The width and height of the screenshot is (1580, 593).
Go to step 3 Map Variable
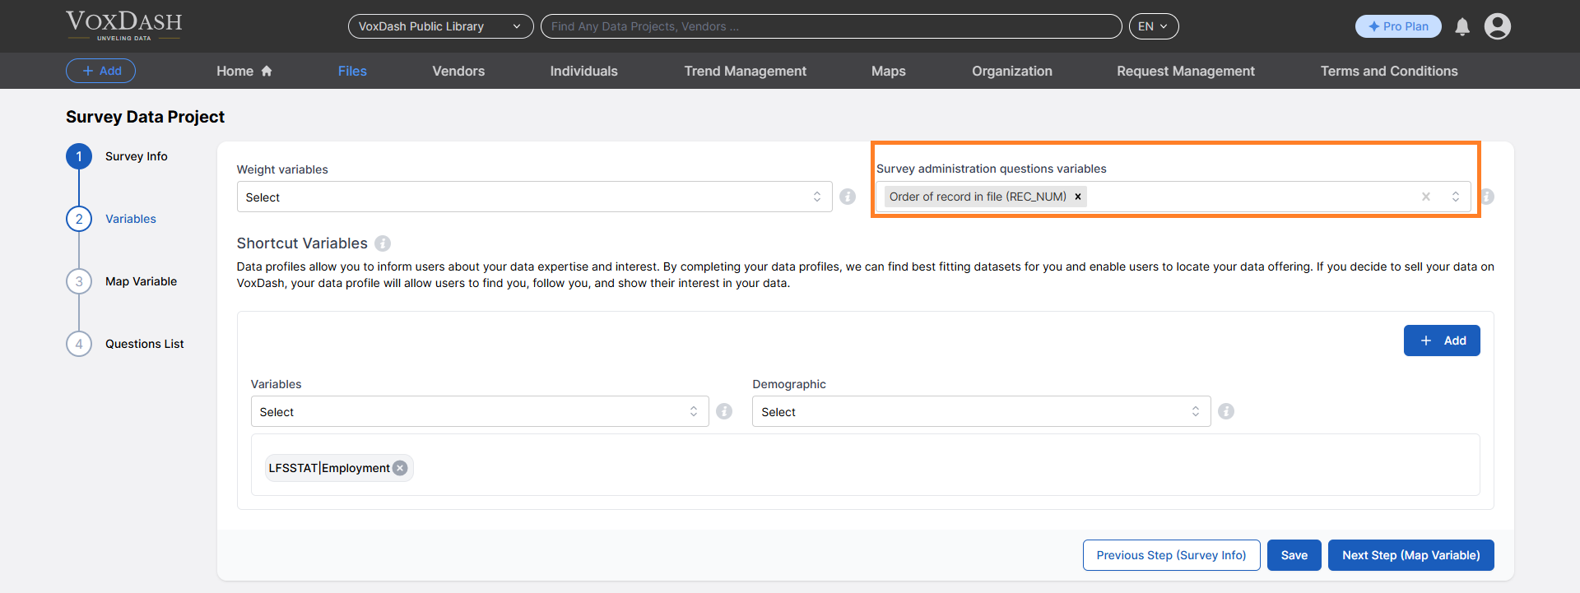[122, 281]
